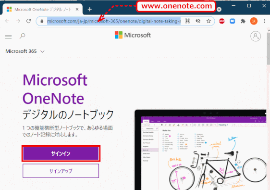The width and height of the screenshot is (270, 190).
Task: Click the lock icon in address bar
Action: click(42, 21)
